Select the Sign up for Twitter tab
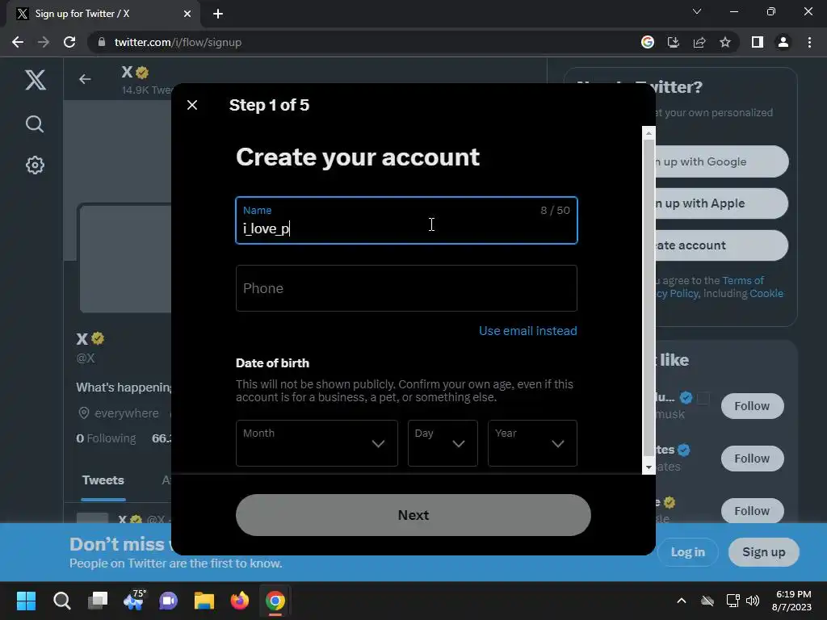 click(x=103, y=14)
